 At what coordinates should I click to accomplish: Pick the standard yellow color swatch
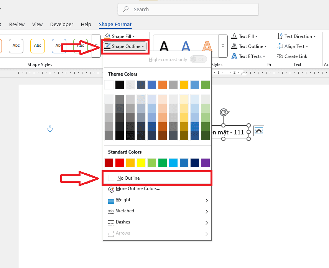tap(141, 163)
